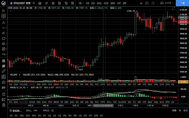Switch volume pane to RSI indicator
The width and height of the screenshot is (189, 118).
pyautogui.click(x=77, y=84)
